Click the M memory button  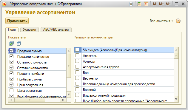[154, 4]
